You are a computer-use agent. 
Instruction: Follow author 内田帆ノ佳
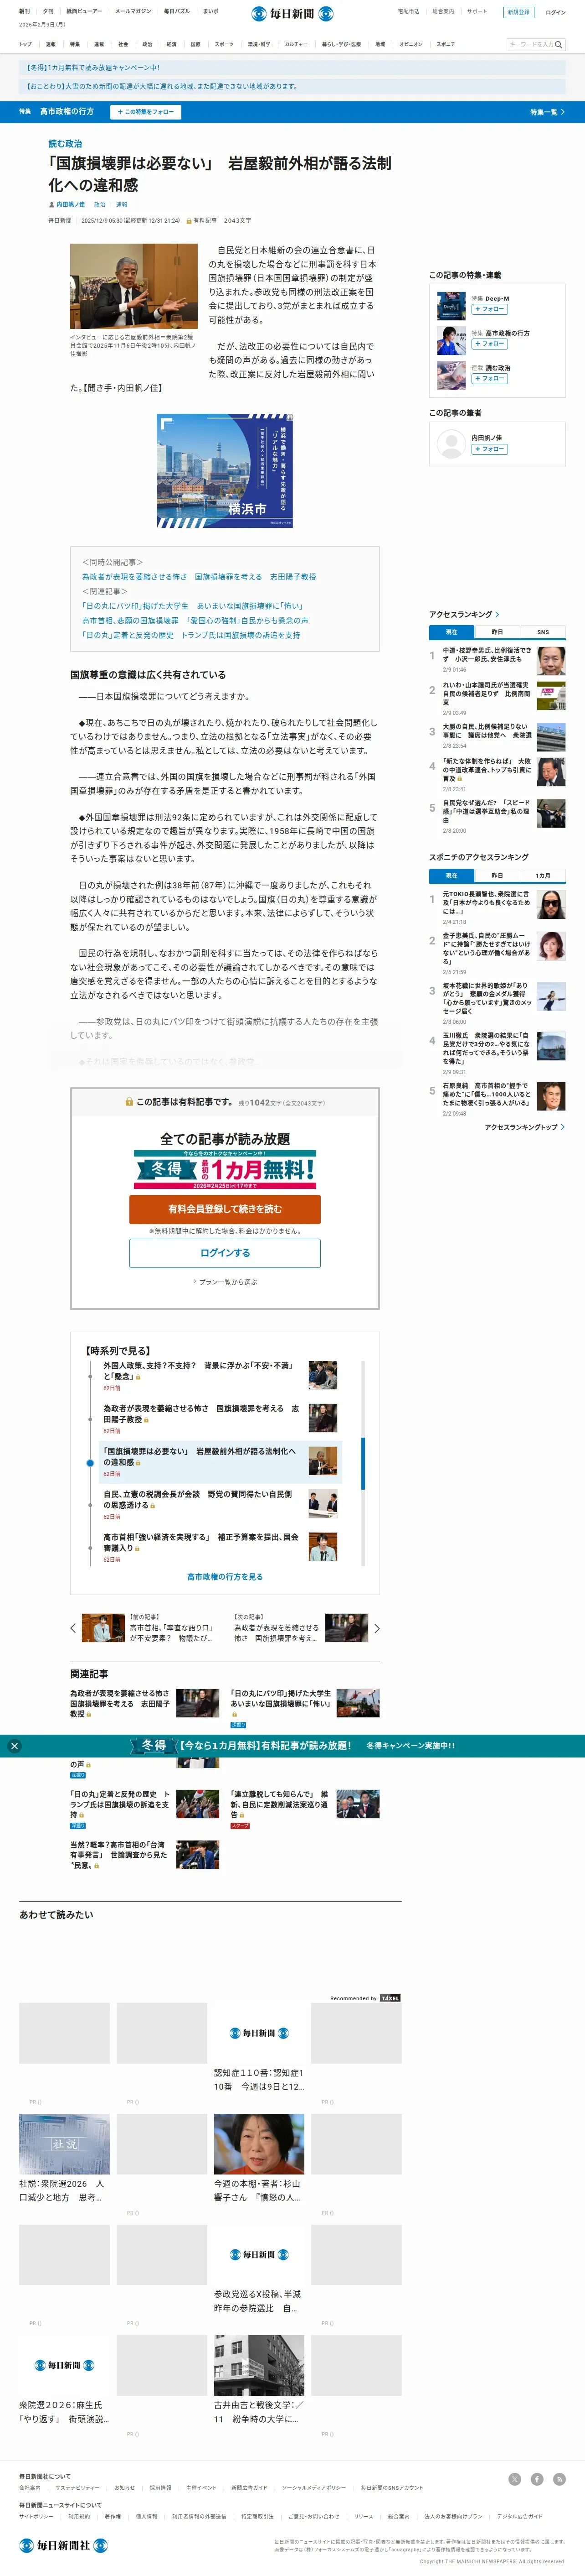(x=489, y=449)
